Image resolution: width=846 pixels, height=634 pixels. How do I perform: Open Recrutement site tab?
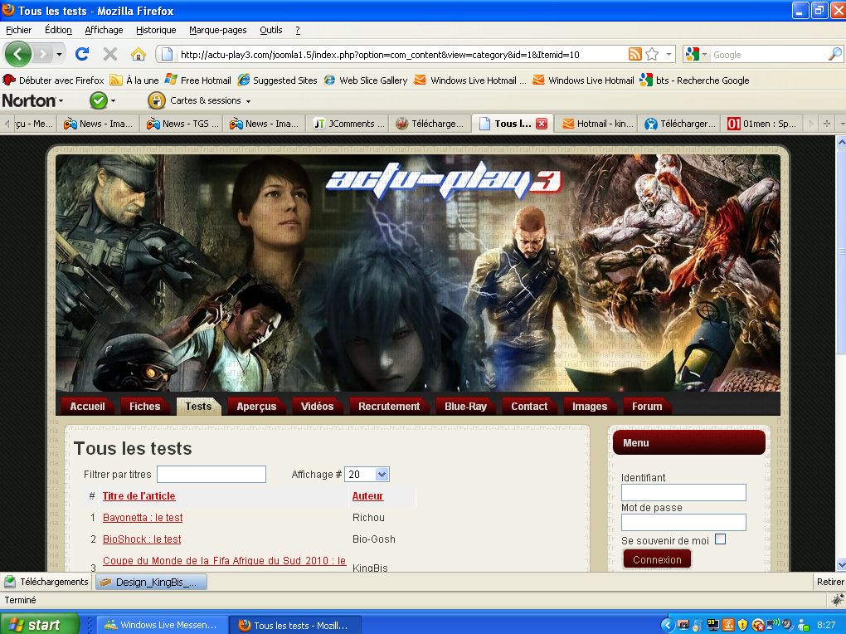point(389,406)
